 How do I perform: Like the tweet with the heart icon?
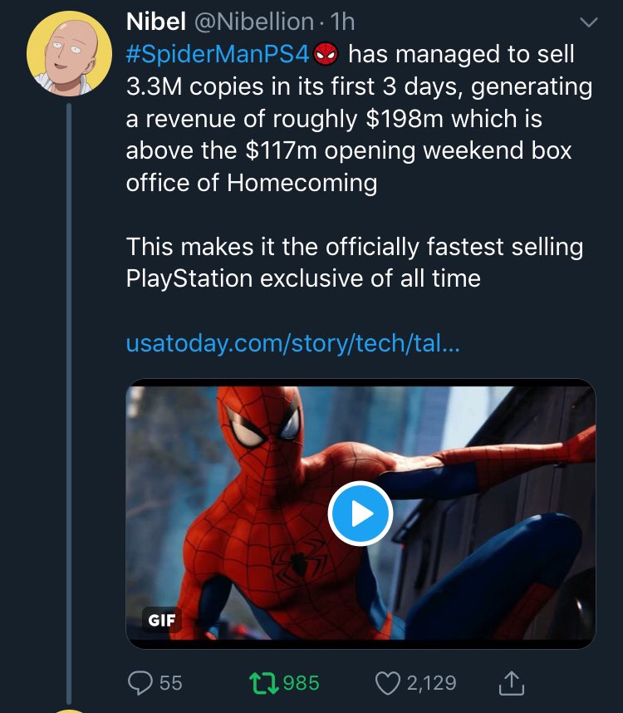coord(387,682)
